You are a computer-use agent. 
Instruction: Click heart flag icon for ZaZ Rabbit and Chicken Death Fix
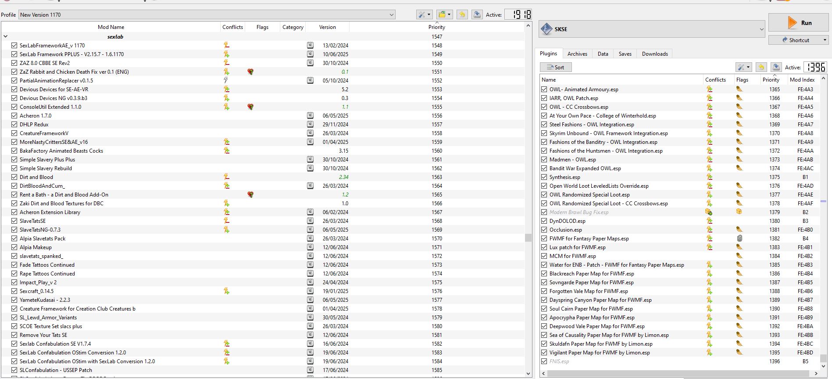(x=250, y=72)
